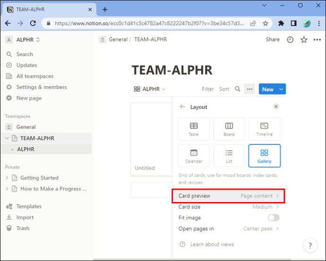Open How to Make a Progress page
Viewport: 326px width, 261px height.
click(x=53, y=189)
